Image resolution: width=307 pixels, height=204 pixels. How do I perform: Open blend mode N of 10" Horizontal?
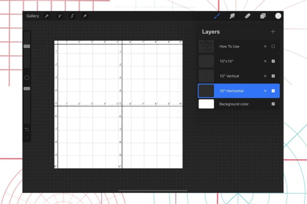tap(265, 91)
